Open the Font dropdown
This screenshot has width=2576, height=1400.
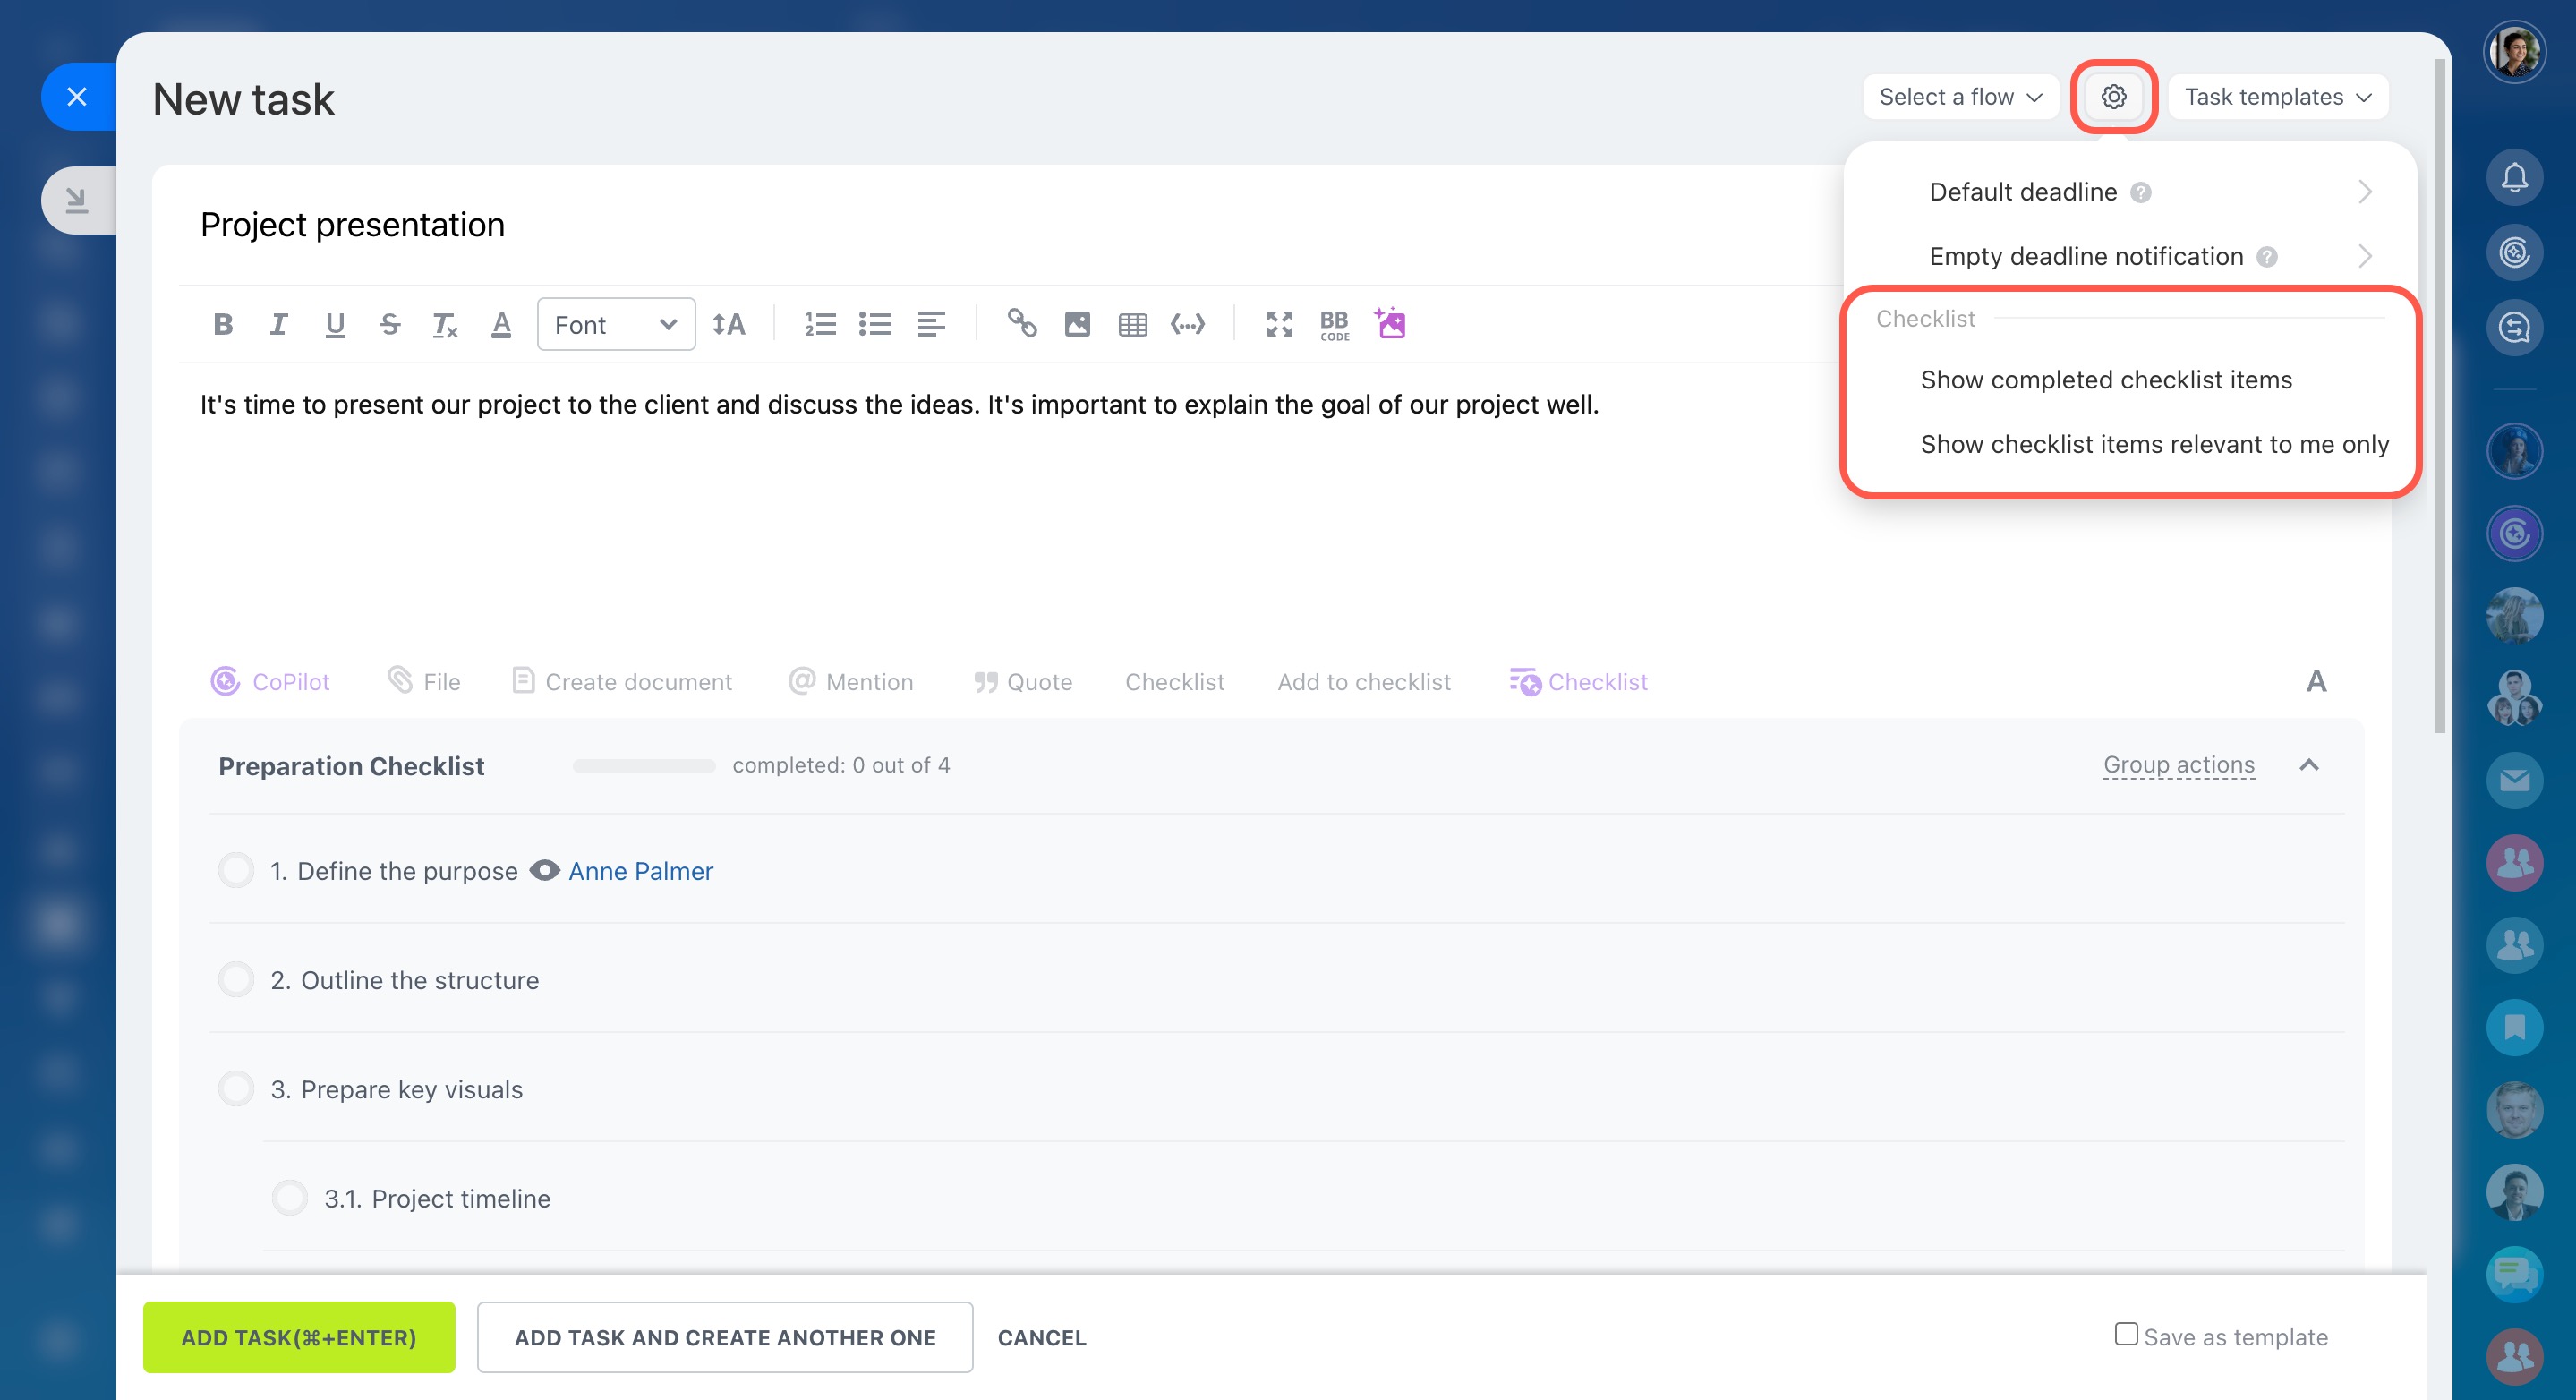tap(615, 324)
